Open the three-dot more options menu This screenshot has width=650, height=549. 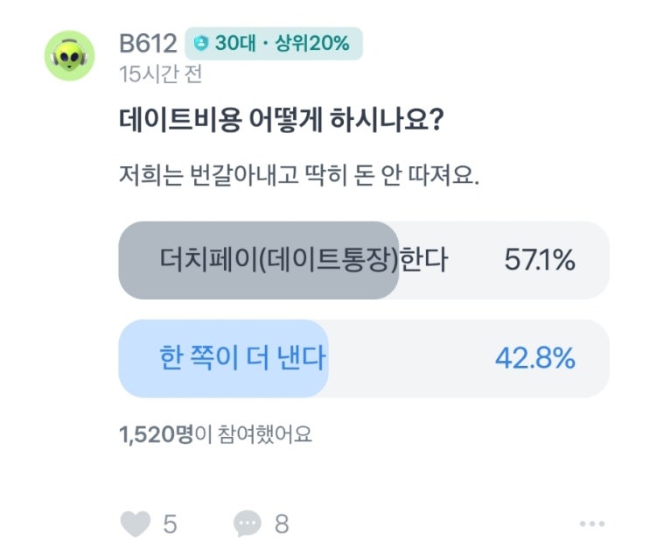click(x=591, y=524)
